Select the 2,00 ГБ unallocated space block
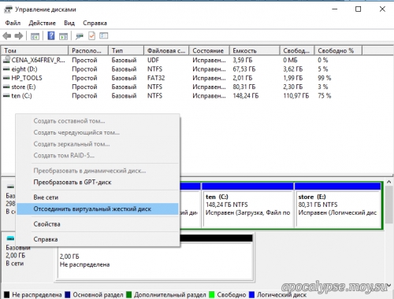 (x=155, y=257)
